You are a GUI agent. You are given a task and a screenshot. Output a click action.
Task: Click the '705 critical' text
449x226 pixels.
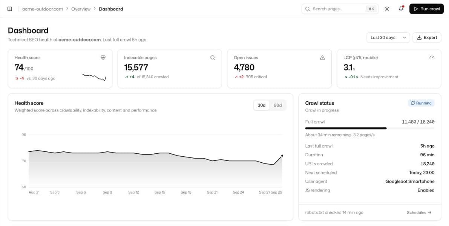point(256,77)
